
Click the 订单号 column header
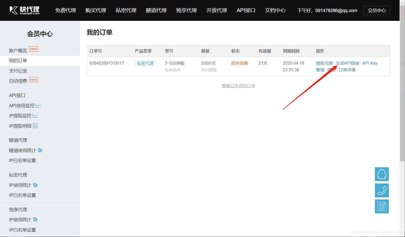click(96, 51)
